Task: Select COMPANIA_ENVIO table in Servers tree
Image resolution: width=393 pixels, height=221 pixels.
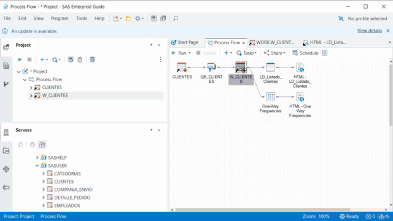Action: click(x=73, y=190)
